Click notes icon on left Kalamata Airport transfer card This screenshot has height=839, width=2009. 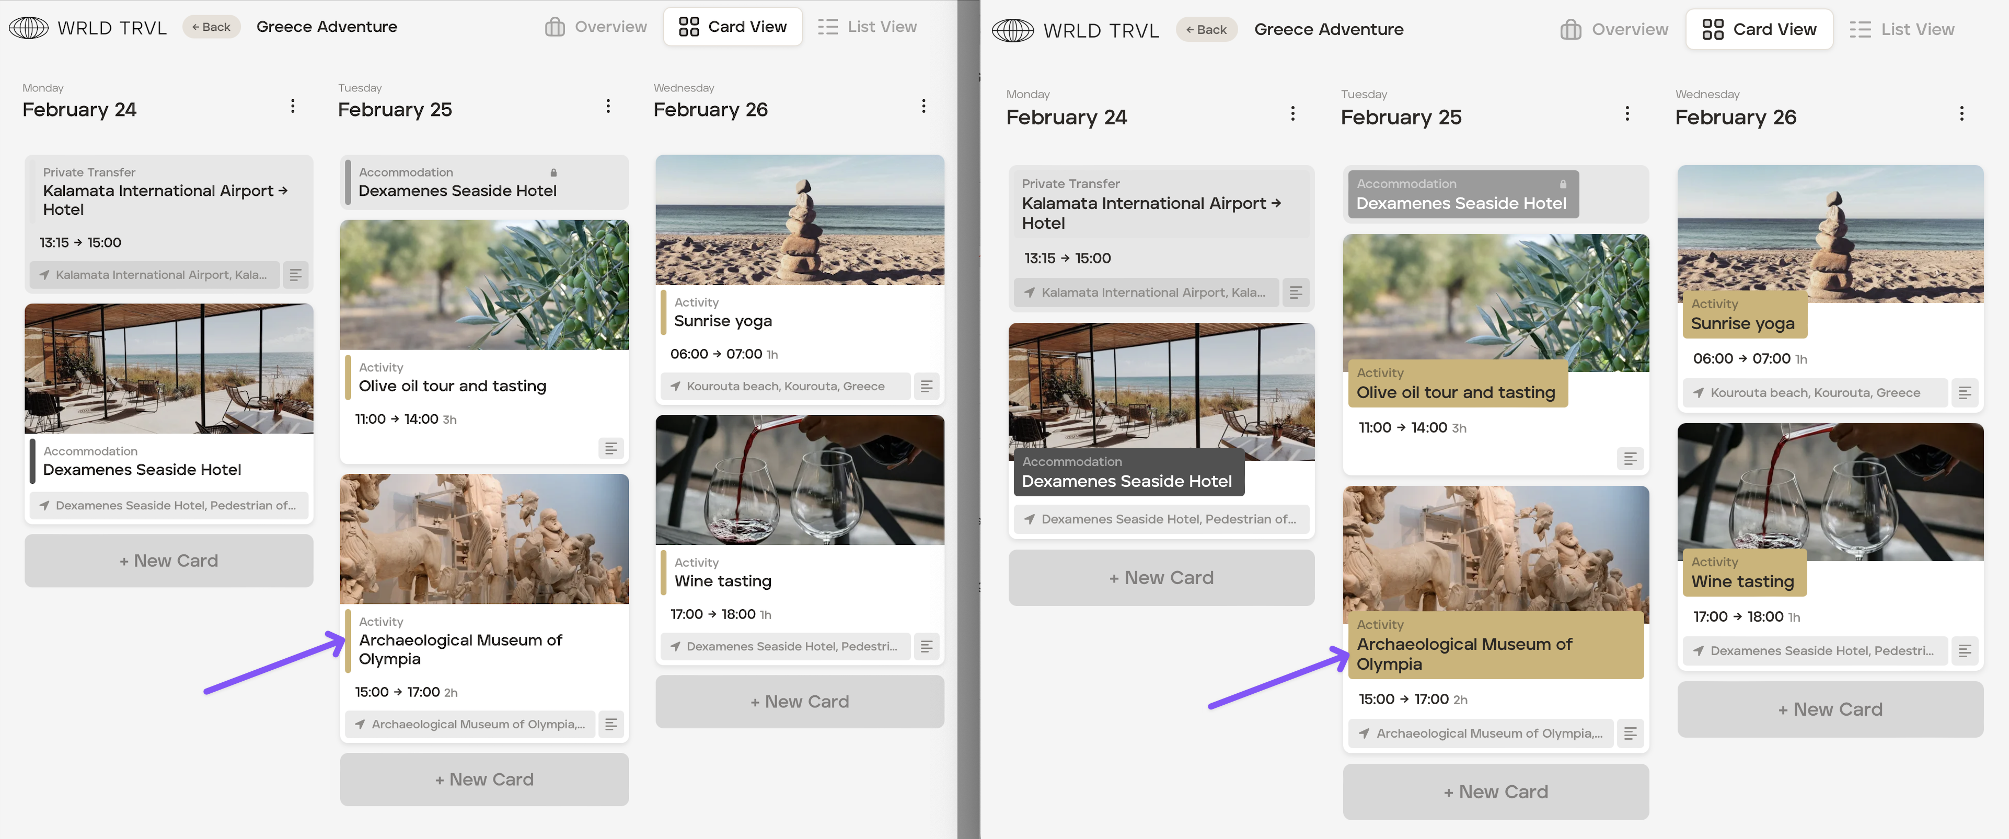click(296, 274)
